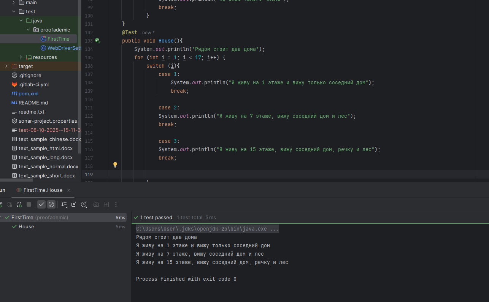This screenshot has width=489, height=302.
Task: Click line number 105 in the gutter
Action: click(x=89, y=57)
